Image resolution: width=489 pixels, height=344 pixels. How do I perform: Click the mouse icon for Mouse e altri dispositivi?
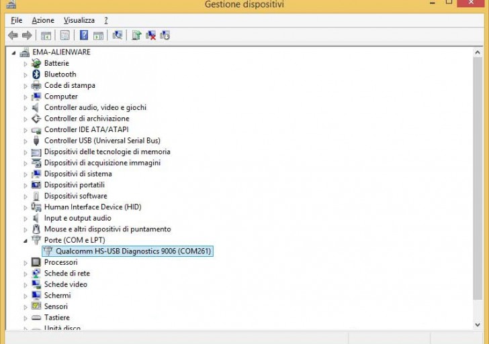click(36, 229)
